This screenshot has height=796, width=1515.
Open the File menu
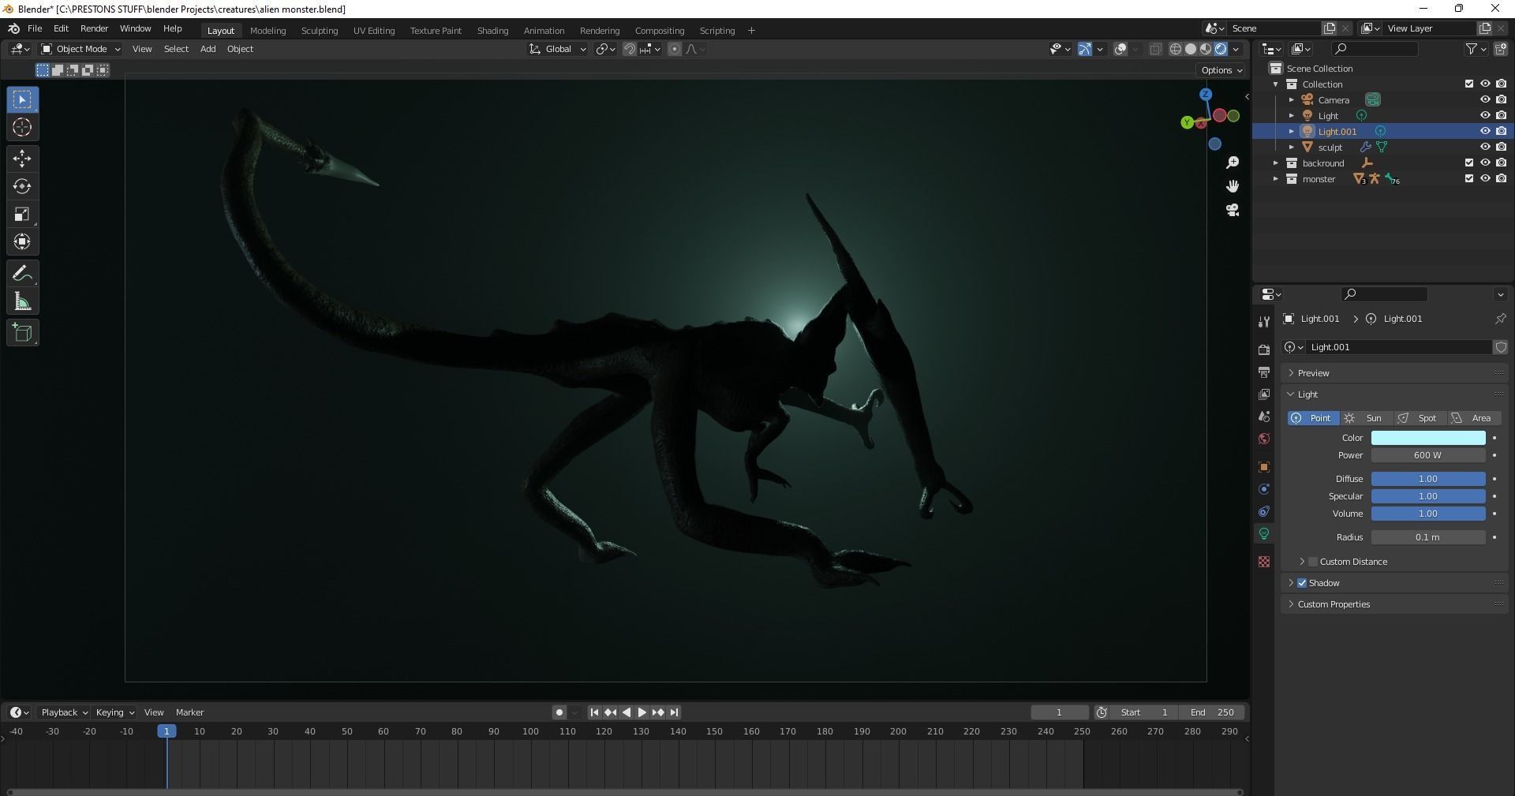point(35,28)
